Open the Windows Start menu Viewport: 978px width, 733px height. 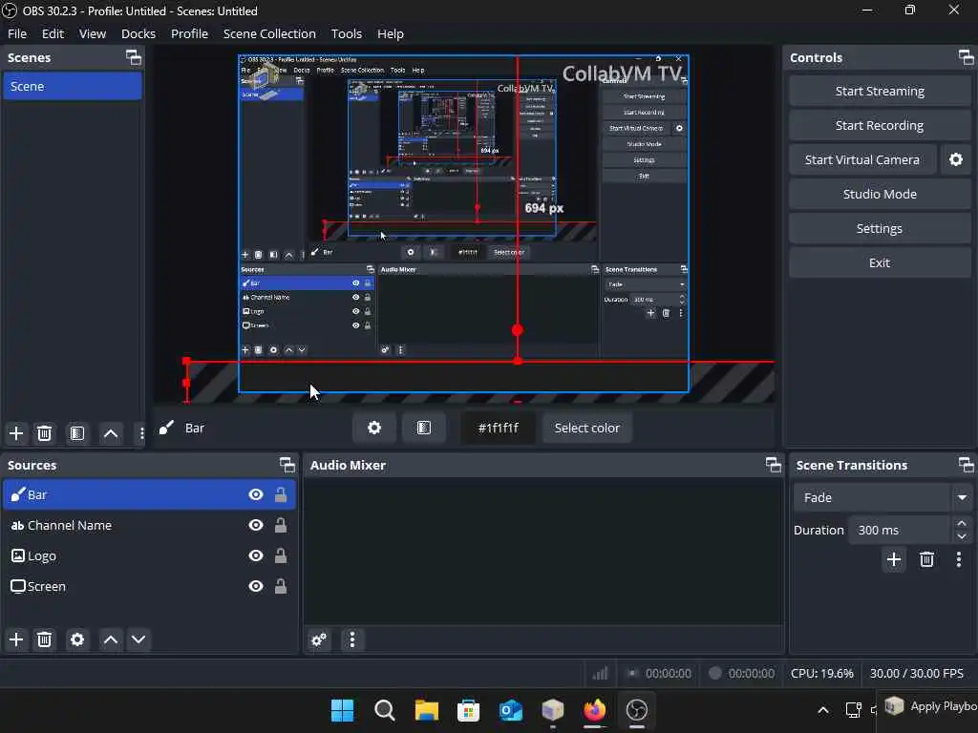point(343,710)
